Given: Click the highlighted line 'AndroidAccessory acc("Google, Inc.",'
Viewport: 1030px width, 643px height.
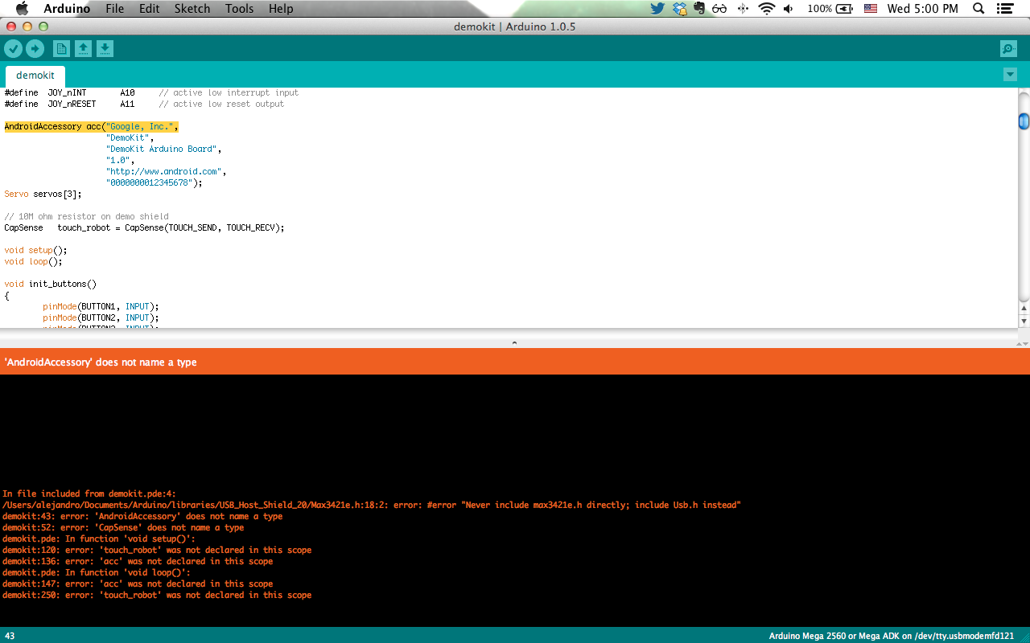Looking at the screenshot, I should point(91,127).
